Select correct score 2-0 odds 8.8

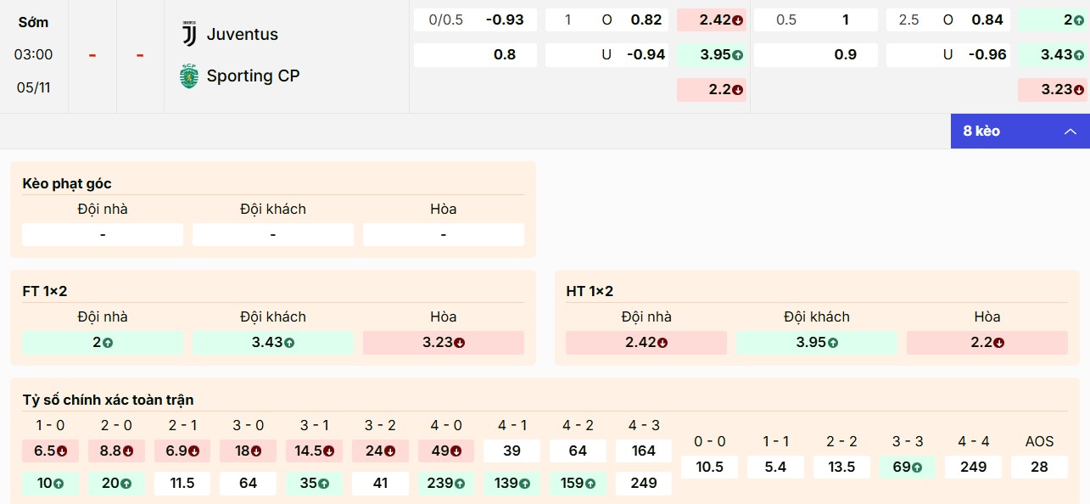pos(116,451)
